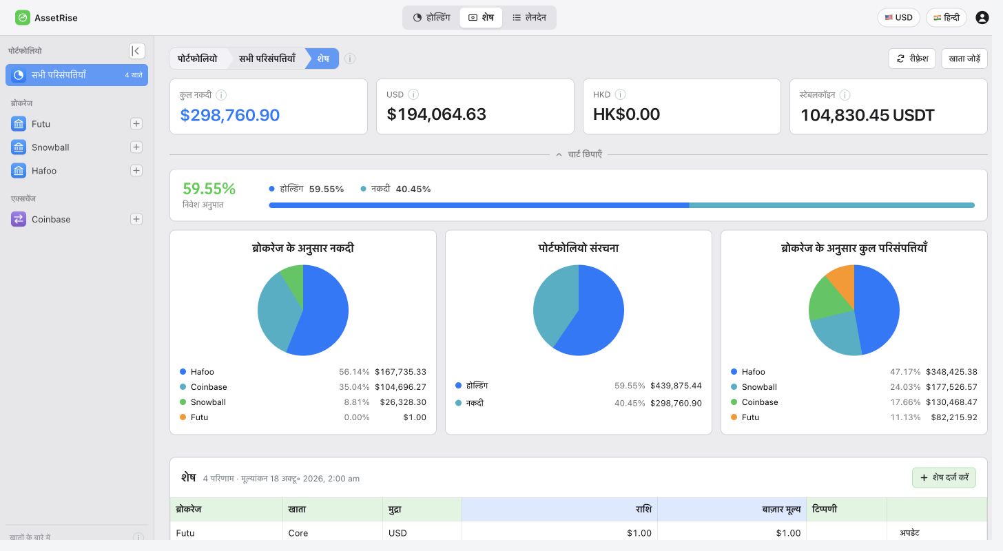Click the निवेश अनुपात progress bar
The width and height of the screenshot is (1003, 551).
coord(621,205)
